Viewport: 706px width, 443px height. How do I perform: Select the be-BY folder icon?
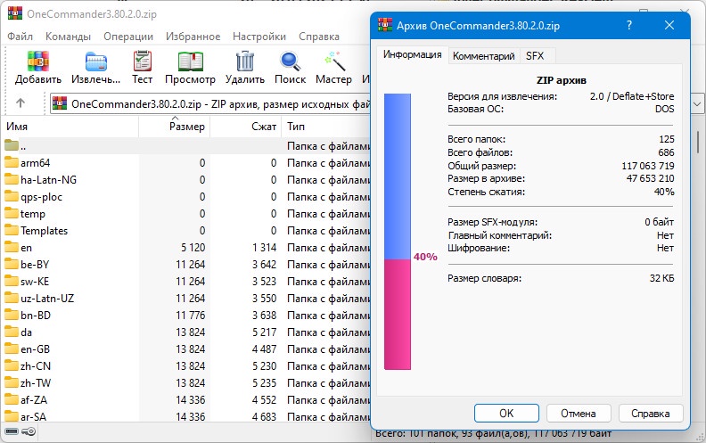pyautogui.click(x=12, y=264)
